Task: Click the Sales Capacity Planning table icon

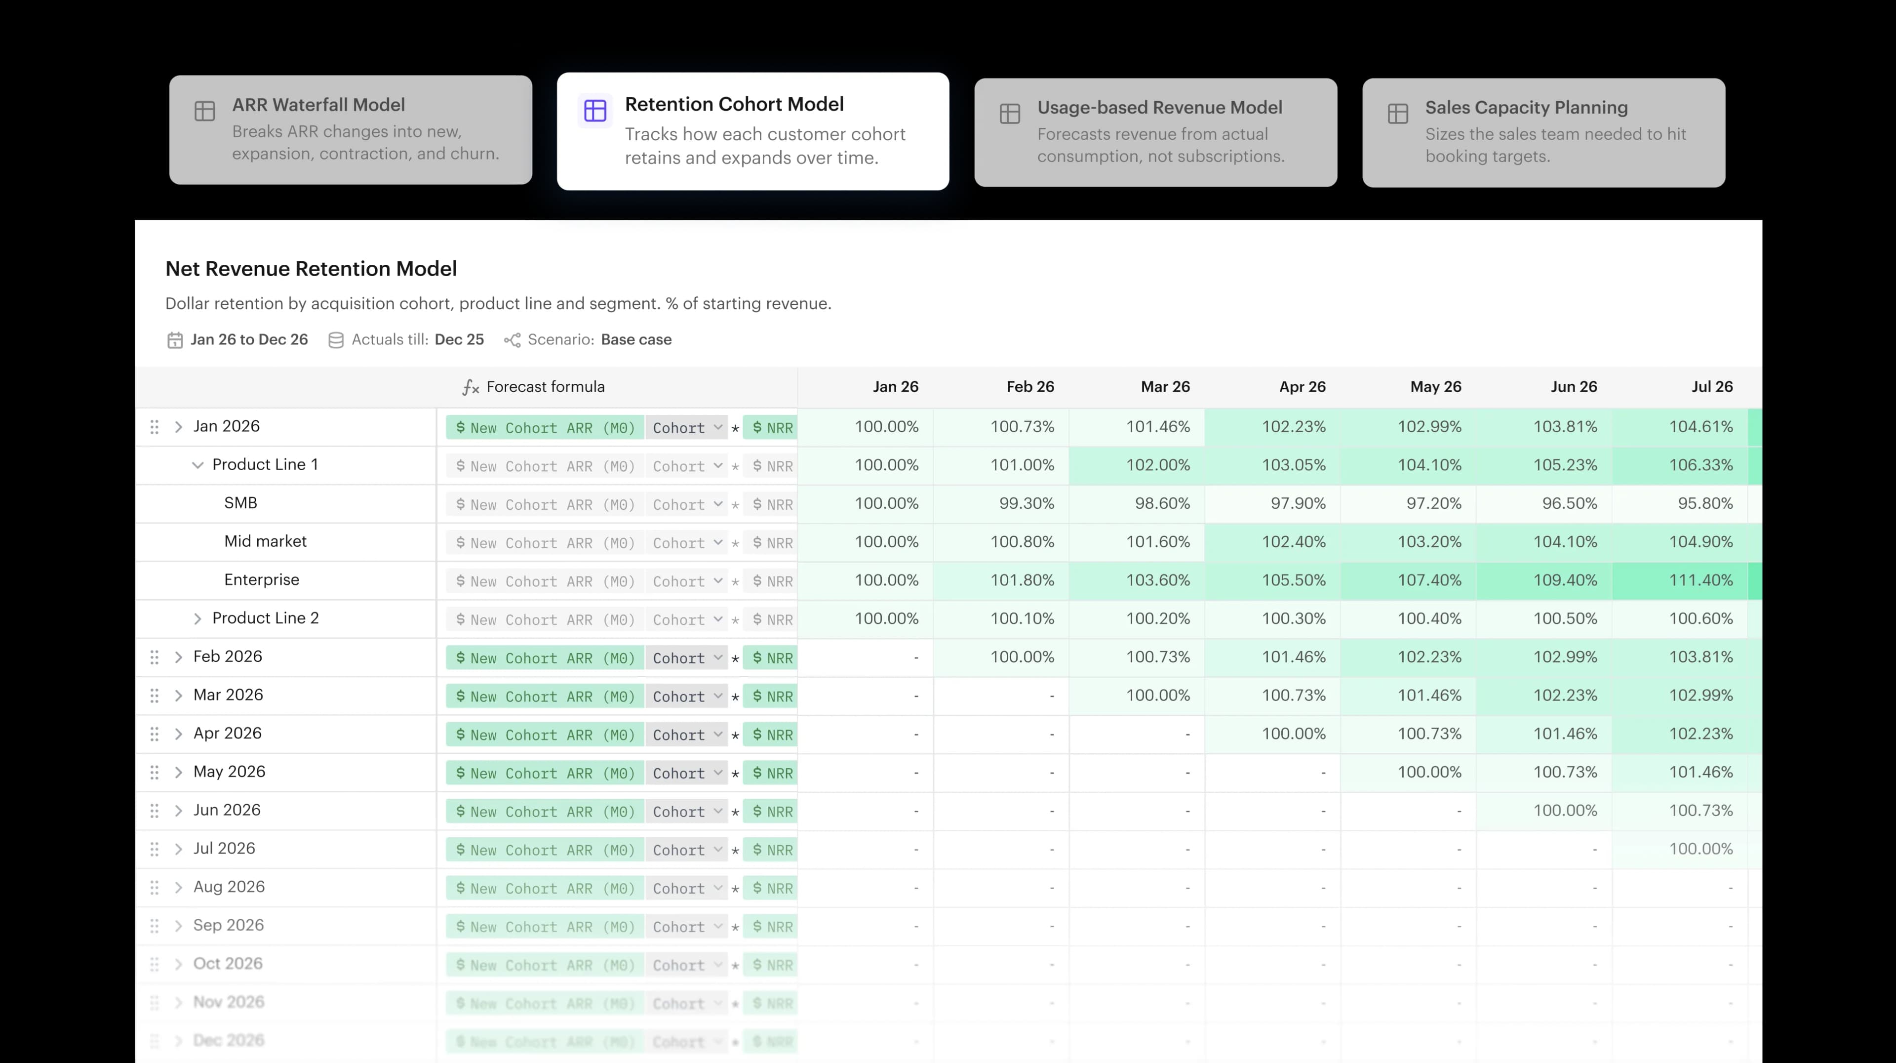Action: coord(1398,114)
